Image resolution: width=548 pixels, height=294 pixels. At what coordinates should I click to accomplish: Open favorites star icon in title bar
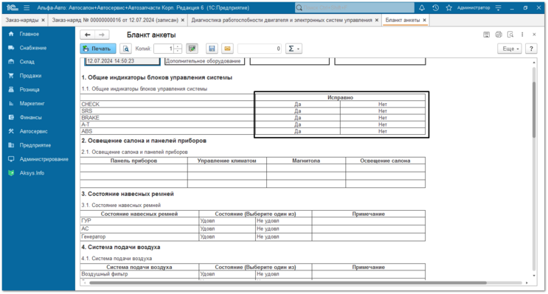pyautogui.click(x=449, y=7)
